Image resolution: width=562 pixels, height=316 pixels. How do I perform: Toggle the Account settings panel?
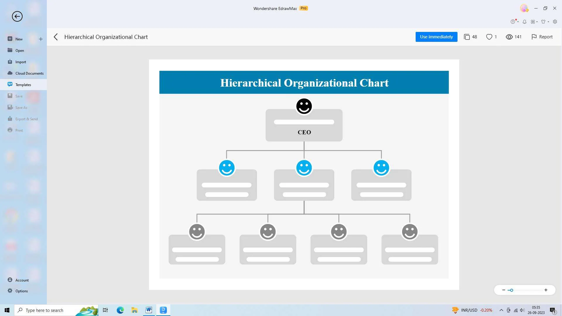point(21,280)
